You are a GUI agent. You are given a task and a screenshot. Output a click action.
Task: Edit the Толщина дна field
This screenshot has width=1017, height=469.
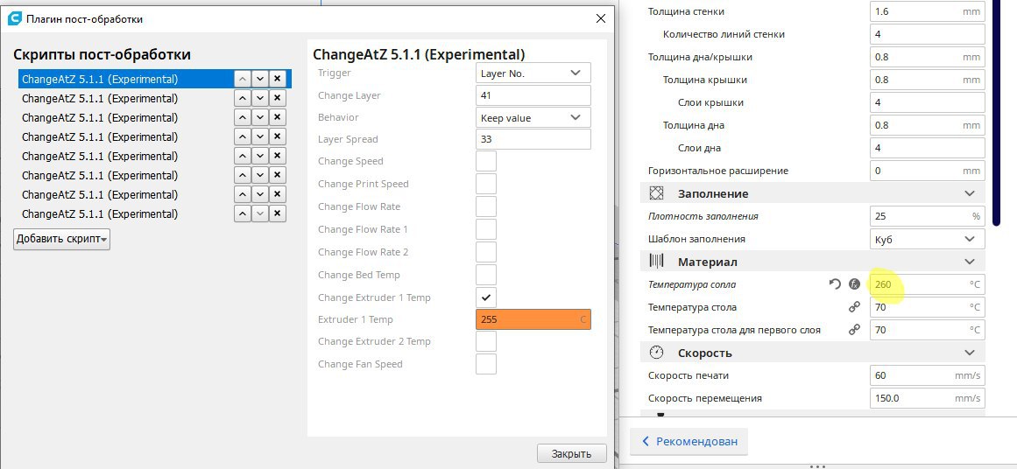[x=927, y=125]
